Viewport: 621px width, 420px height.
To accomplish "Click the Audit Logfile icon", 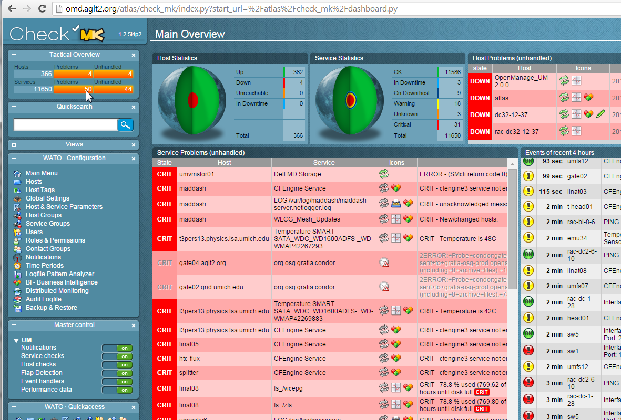I will click(17, 299).
